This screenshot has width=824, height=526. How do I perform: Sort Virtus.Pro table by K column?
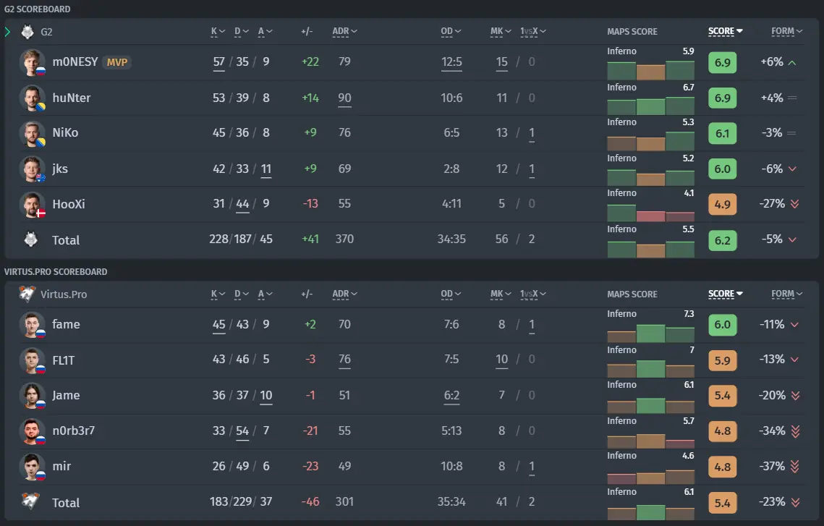218,294
